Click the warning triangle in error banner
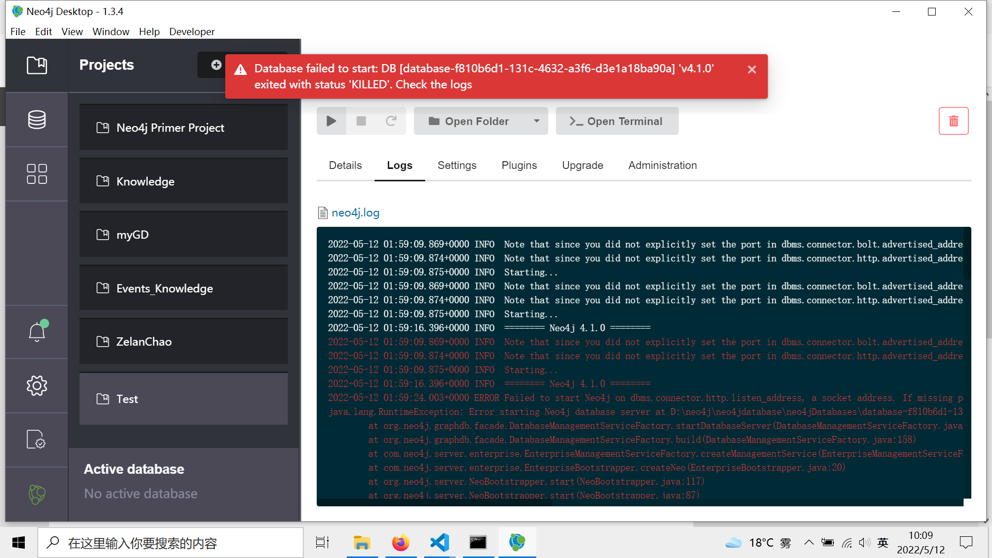992x558 pixels. click(x=240, y=69)
